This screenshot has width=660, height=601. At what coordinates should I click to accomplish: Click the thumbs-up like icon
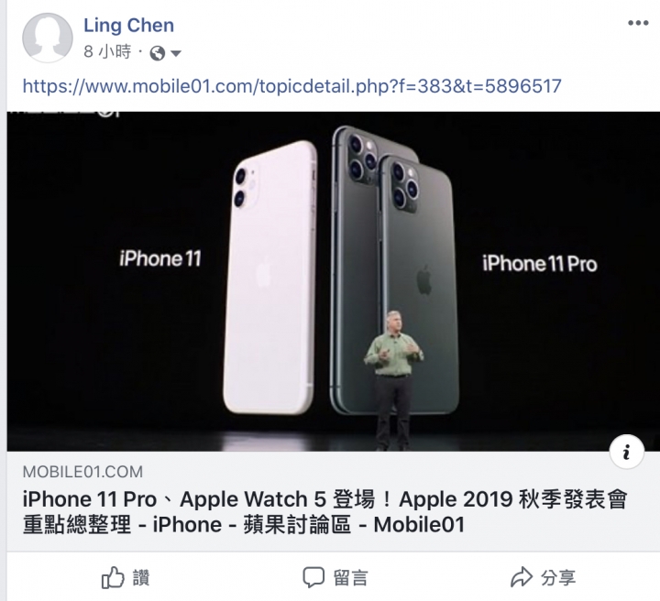click(113, 577)
